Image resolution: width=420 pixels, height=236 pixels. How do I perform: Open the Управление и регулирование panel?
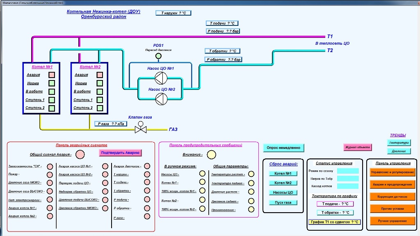[392, 173]
